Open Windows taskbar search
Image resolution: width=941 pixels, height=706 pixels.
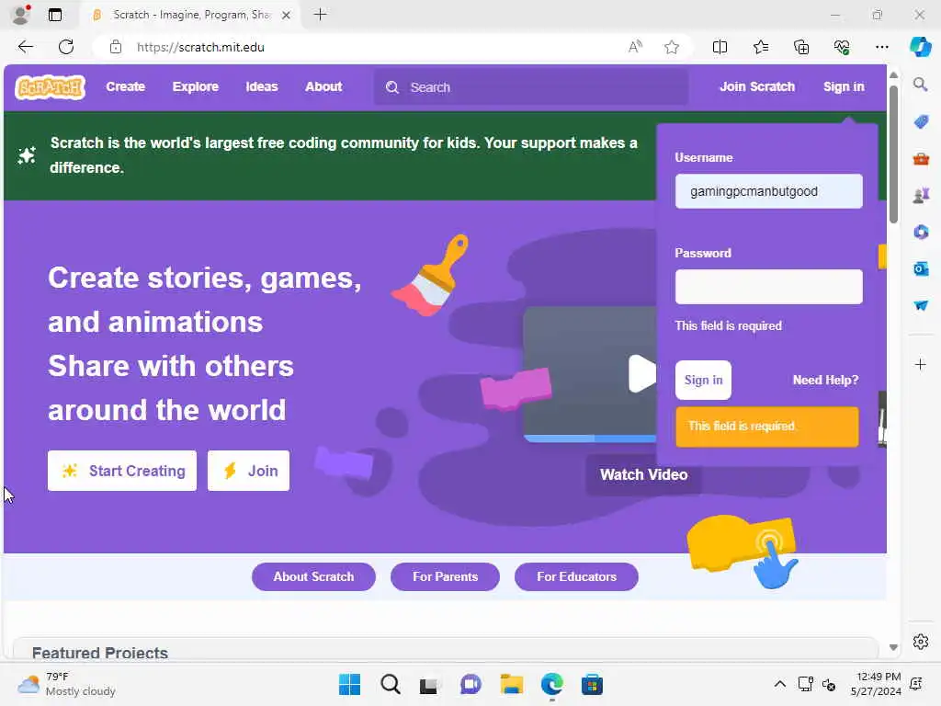(390, 684)
